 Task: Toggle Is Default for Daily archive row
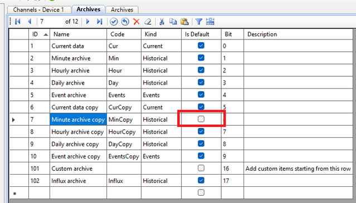pos(201,82)
